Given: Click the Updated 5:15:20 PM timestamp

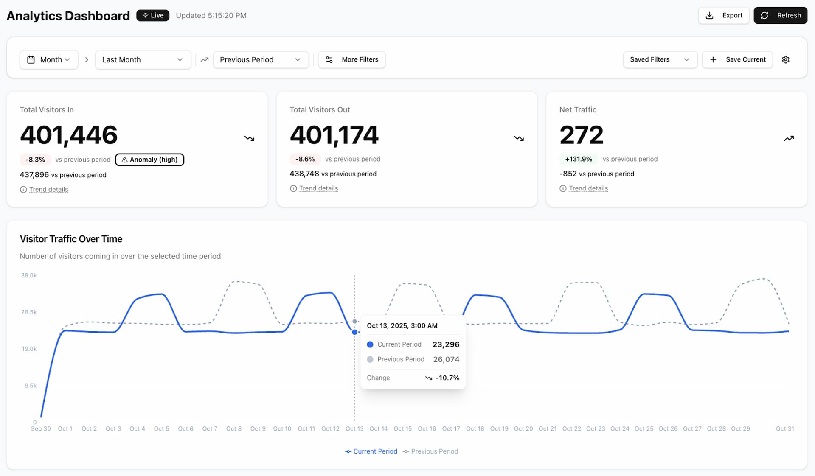Looking at the screenshot, I should coord(211,16).
